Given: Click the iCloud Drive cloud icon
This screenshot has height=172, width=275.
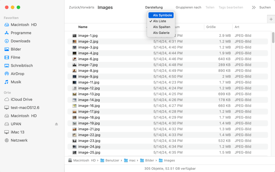Looking at the screenshot, I should (7, 99).
